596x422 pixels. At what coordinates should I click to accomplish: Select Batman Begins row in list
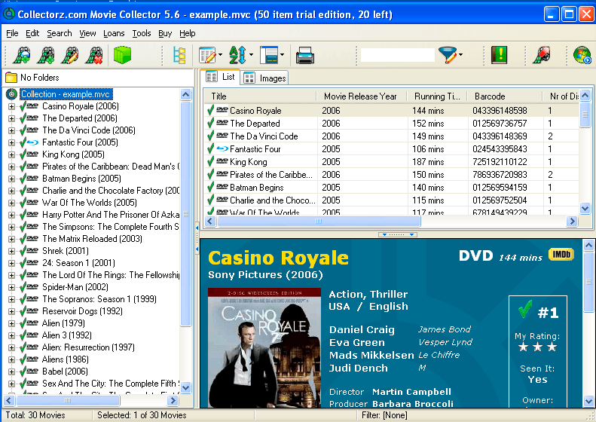click(392, 188)
